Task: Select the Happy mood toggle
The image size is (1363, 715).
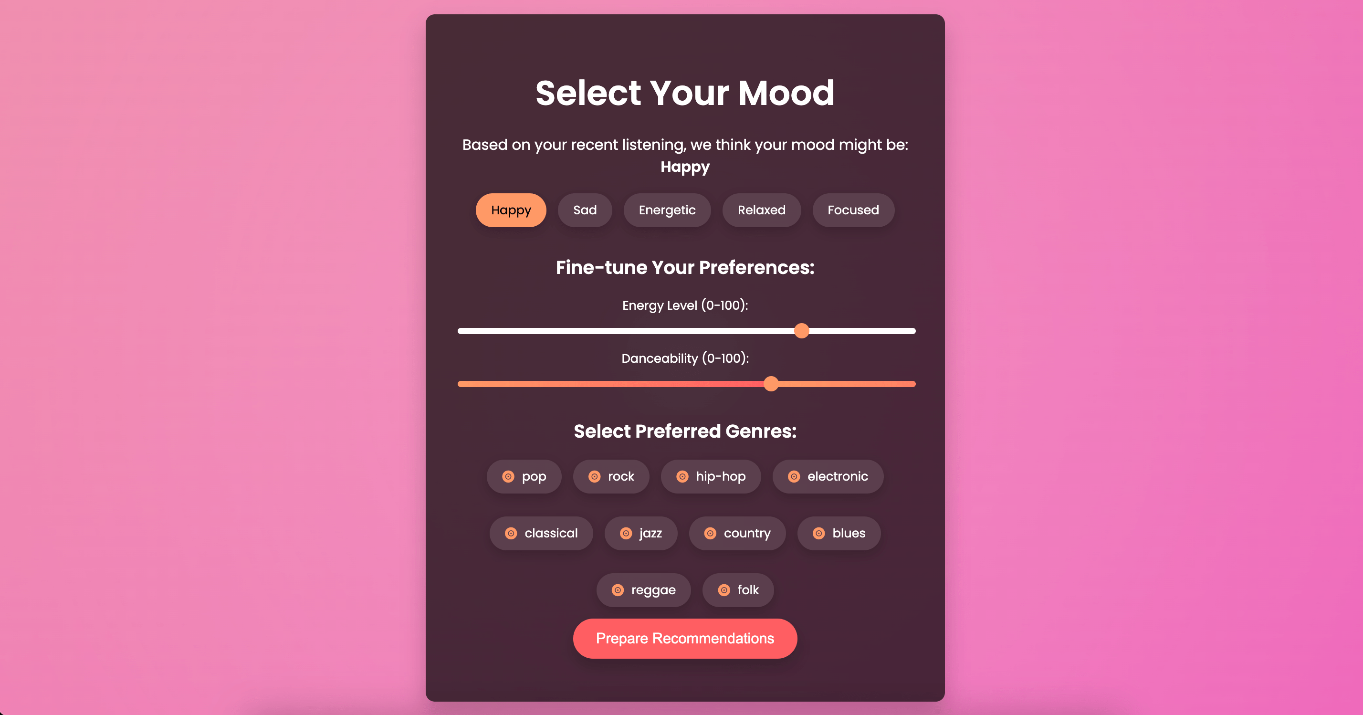Action: [x=510, y=209]
